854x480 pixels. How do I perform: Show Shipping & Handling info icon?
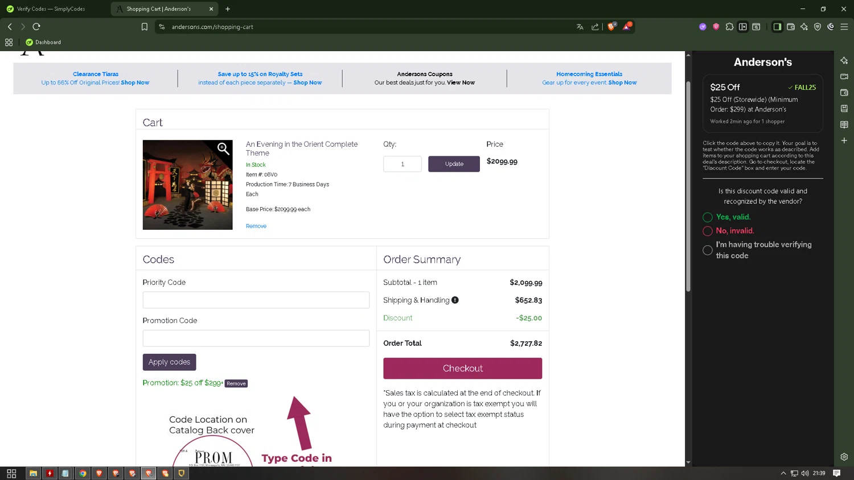(x=455, y=300)
